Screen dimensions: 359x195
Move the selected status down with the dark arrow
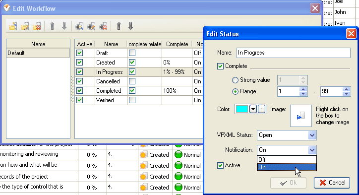(x=130, y=26)
